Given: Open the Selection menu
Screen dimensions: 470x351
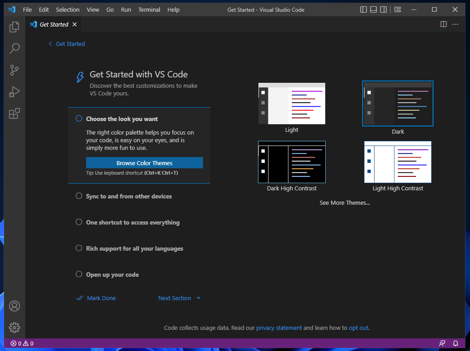Looking at the screenshot, I should (68, 9).
